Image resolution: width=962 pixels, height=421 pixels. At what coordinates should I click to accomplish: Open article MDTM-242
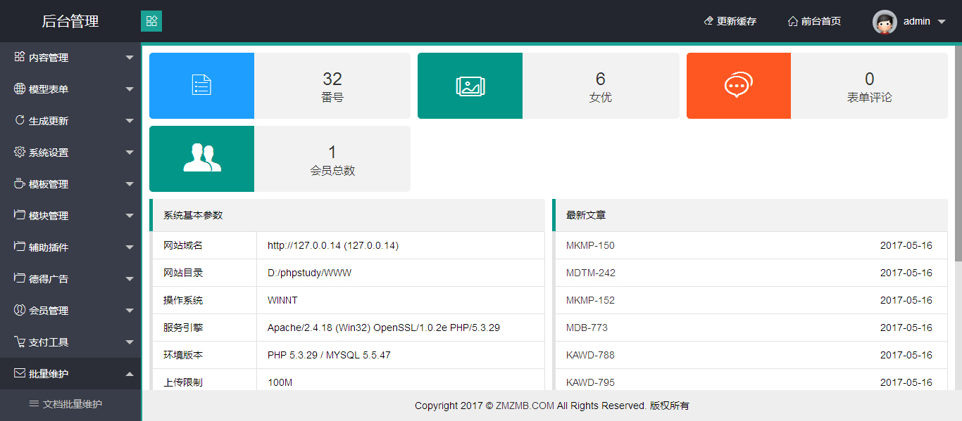click(591, 273)
